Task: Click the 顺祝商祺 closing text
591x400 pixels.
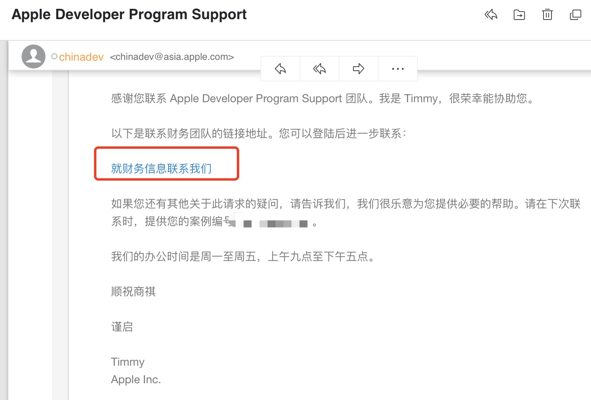Action: pyautogui.click(x=133, y=291)
